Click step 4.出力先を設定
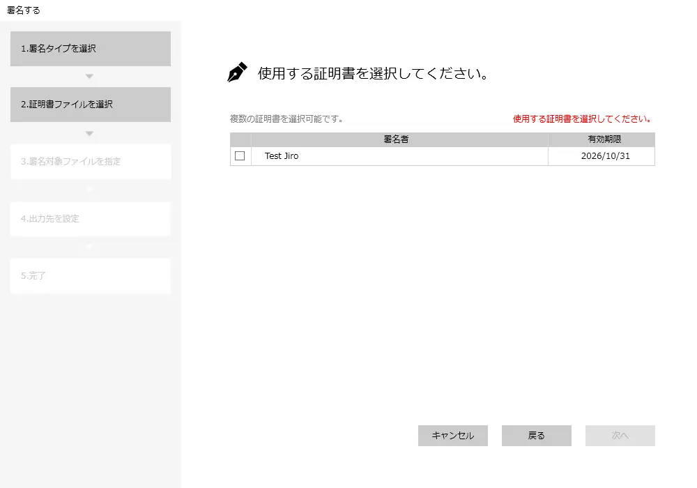The width and height of the screenshot is (697, 488). 91,219
